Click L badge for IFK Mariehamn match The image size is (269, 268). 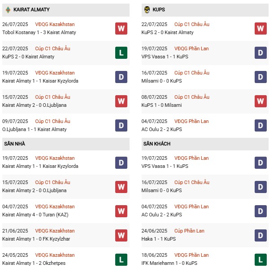(260, 259)
